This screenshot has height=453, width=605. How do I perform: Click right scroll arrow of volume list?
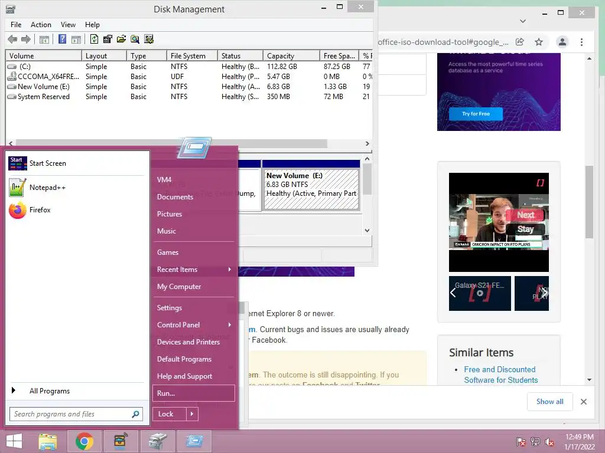pos(367,143)
